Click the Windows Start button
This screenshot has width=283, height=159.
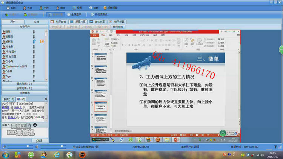5,155
